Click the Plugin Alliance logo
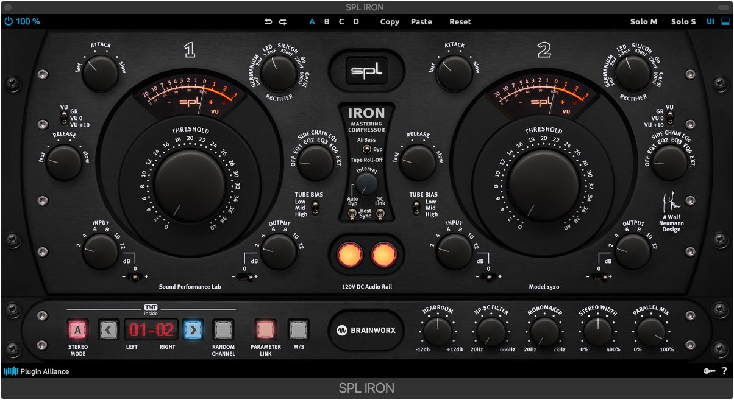 [37, 371]
